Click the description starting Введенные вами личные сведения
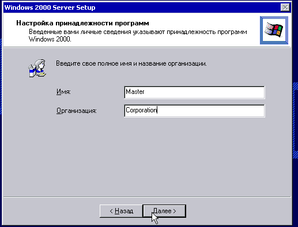The width and height of the screenshot is (298, 227). point(138,35)
